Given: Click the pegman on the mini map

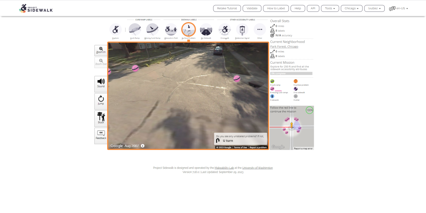Looking at the screenshot, I should coord(292,125).
